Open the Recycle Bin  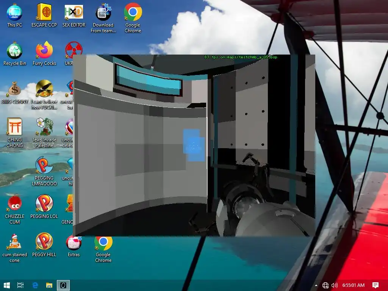pos(14,54)
